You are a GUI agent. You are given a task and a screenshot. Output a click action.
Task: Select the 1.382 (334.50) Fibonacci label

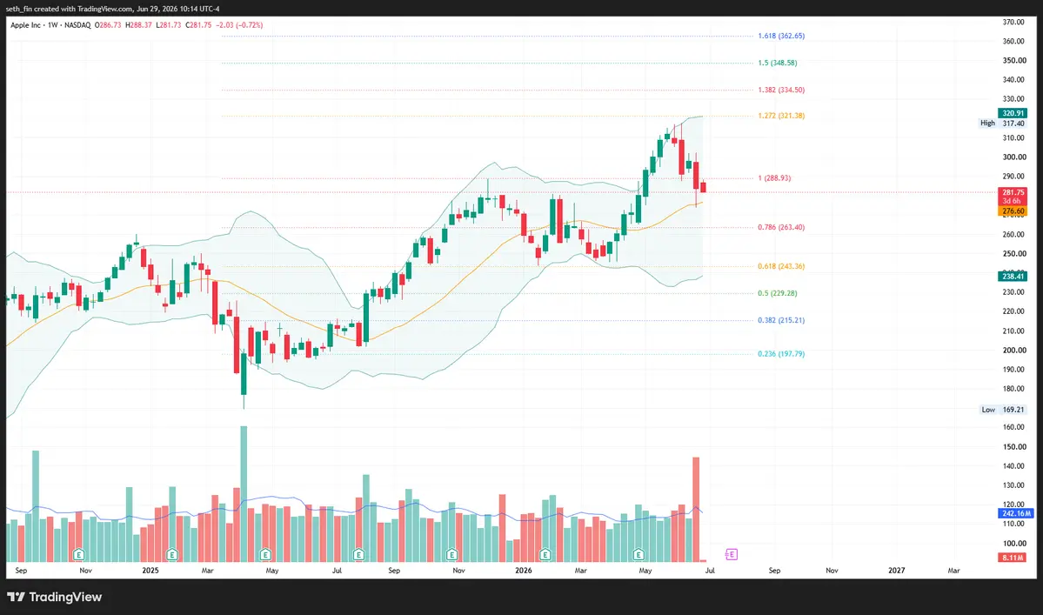tap(781, 90)
